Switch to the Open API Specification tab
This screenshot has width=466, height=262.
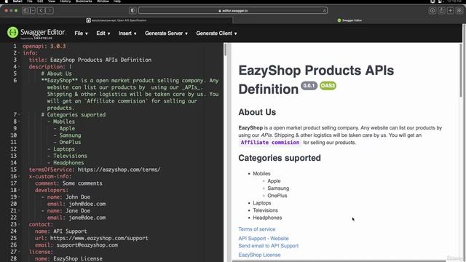click(x=116, y=20)
